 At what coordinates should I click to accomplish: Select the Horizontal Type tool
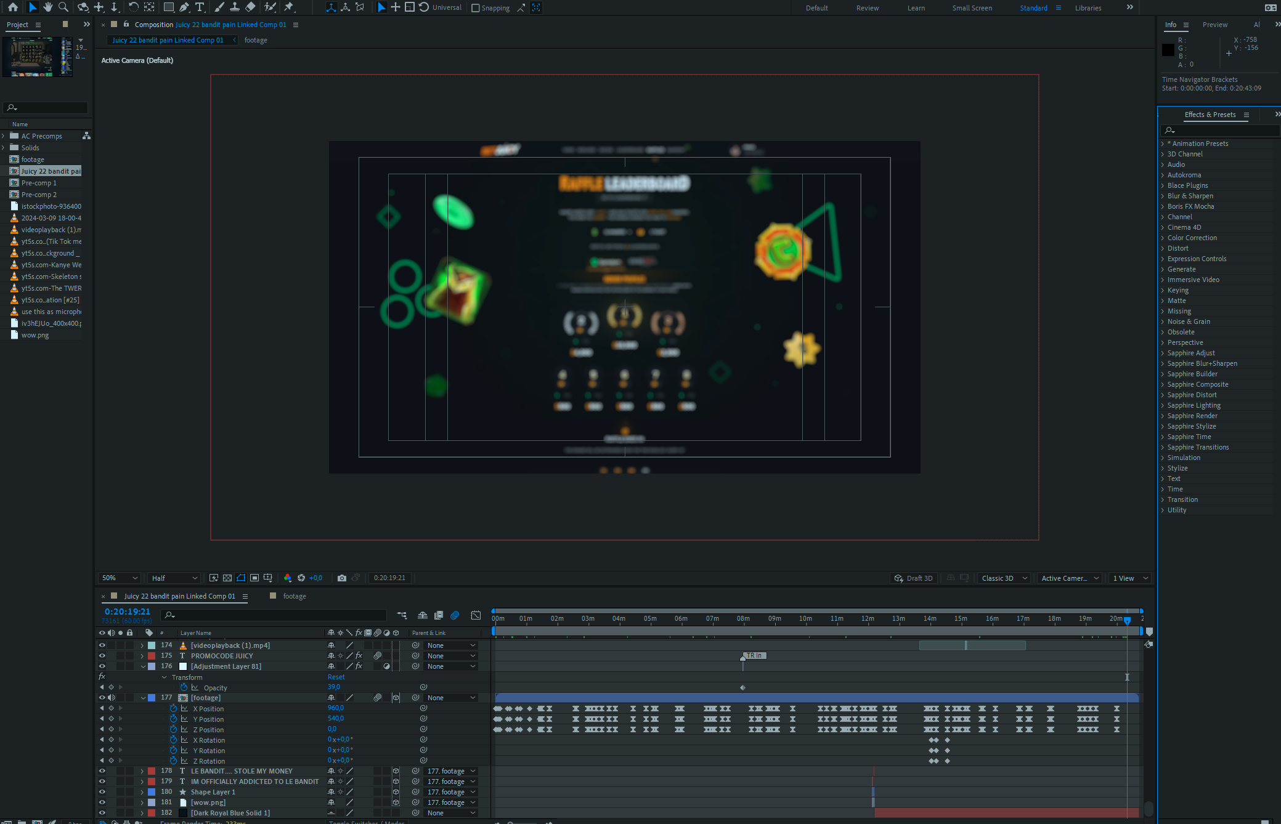point(200,7)
